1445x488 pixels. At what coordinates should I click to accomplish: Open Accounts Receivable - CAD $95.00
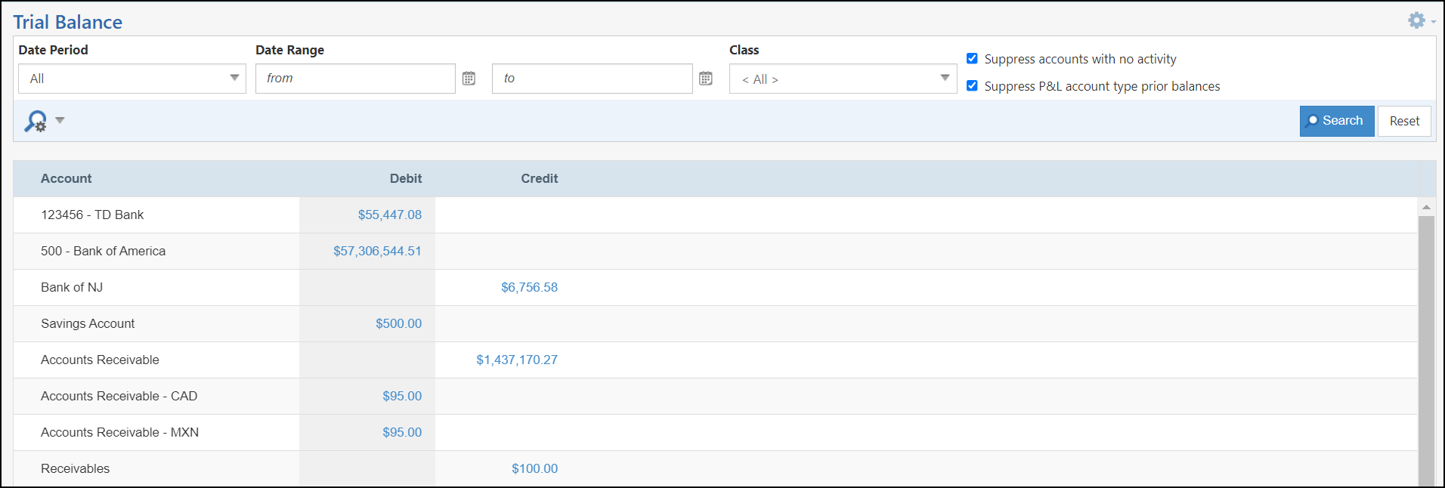[x=402, y=396]
